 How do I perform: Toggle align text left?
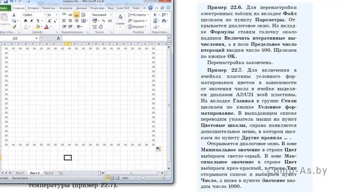64,20
